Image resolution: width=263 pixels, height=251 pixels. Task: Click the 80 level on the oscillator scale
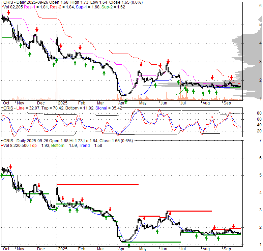click(259, 113)
